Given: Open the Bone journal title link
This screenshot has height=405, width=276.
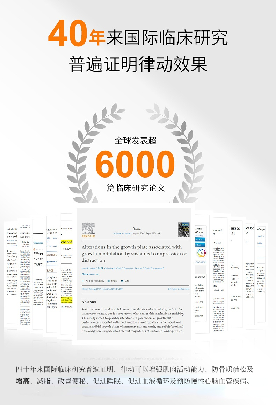Looking at the screenshot, I should click(x=137, y=229).
